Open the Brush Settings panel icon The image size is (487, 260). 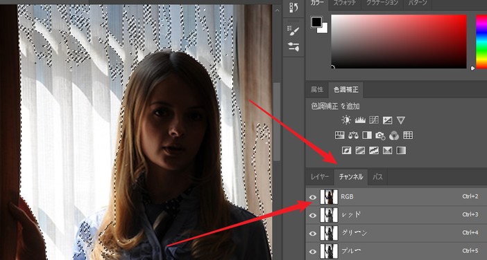pyautogui.click(x=293, y=30)
